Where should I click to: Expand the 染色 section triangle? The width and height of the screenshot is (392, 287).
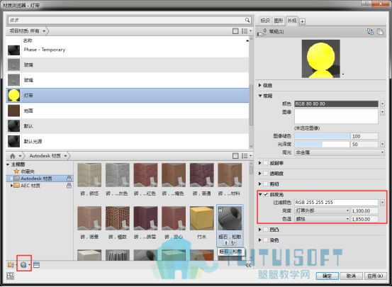pos(260,240)
